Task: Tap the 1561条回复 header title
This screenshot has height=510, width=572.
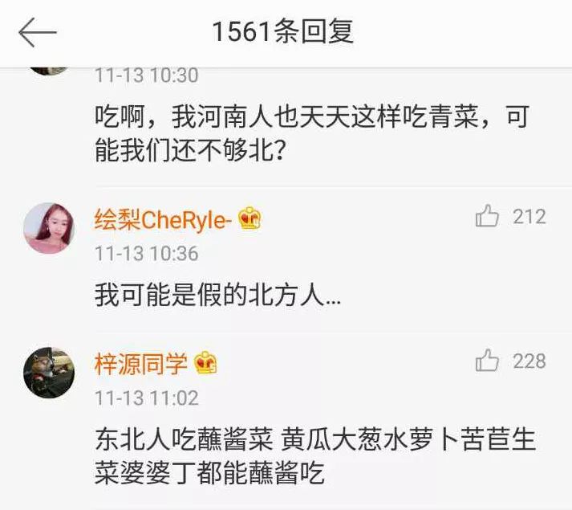Action: [282, 32]
